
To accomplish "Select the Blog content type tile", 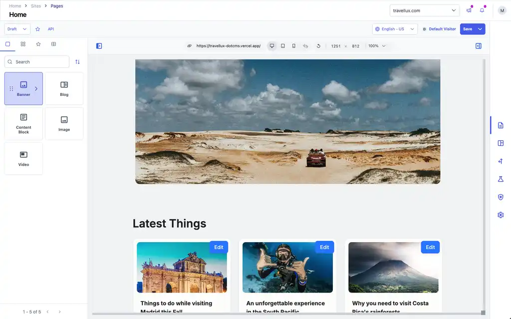I will click(64, 89).
